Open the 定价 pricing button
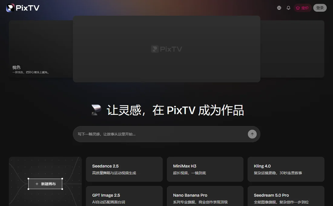Image resolution: width=333 pixels, height=206 pixels. [x=302, y=8]
